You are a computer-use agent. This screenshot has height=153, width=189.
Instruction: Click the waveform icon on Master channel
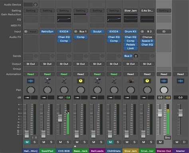click(180, 81)
